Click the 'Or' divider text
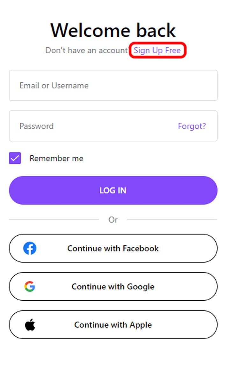Screen dimensions: 239x367 click(x=113, y=220)
